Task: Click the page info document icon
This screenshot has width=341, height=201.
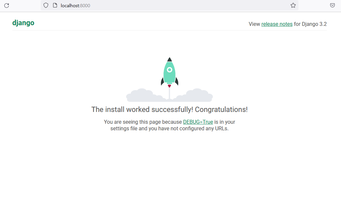Action: tap(55, 6)
